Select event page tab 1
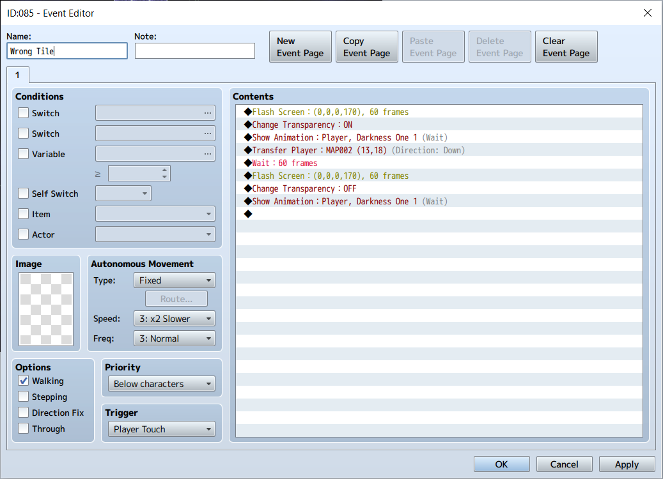 [17, 75]
